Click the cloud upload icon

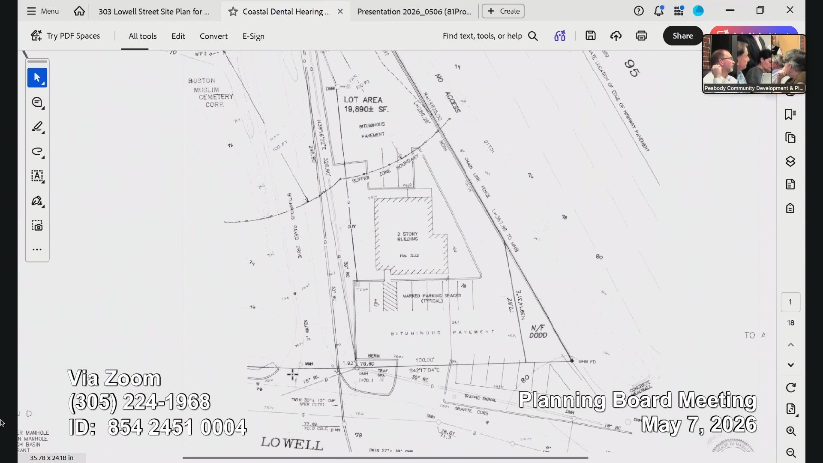pos(616,36)
